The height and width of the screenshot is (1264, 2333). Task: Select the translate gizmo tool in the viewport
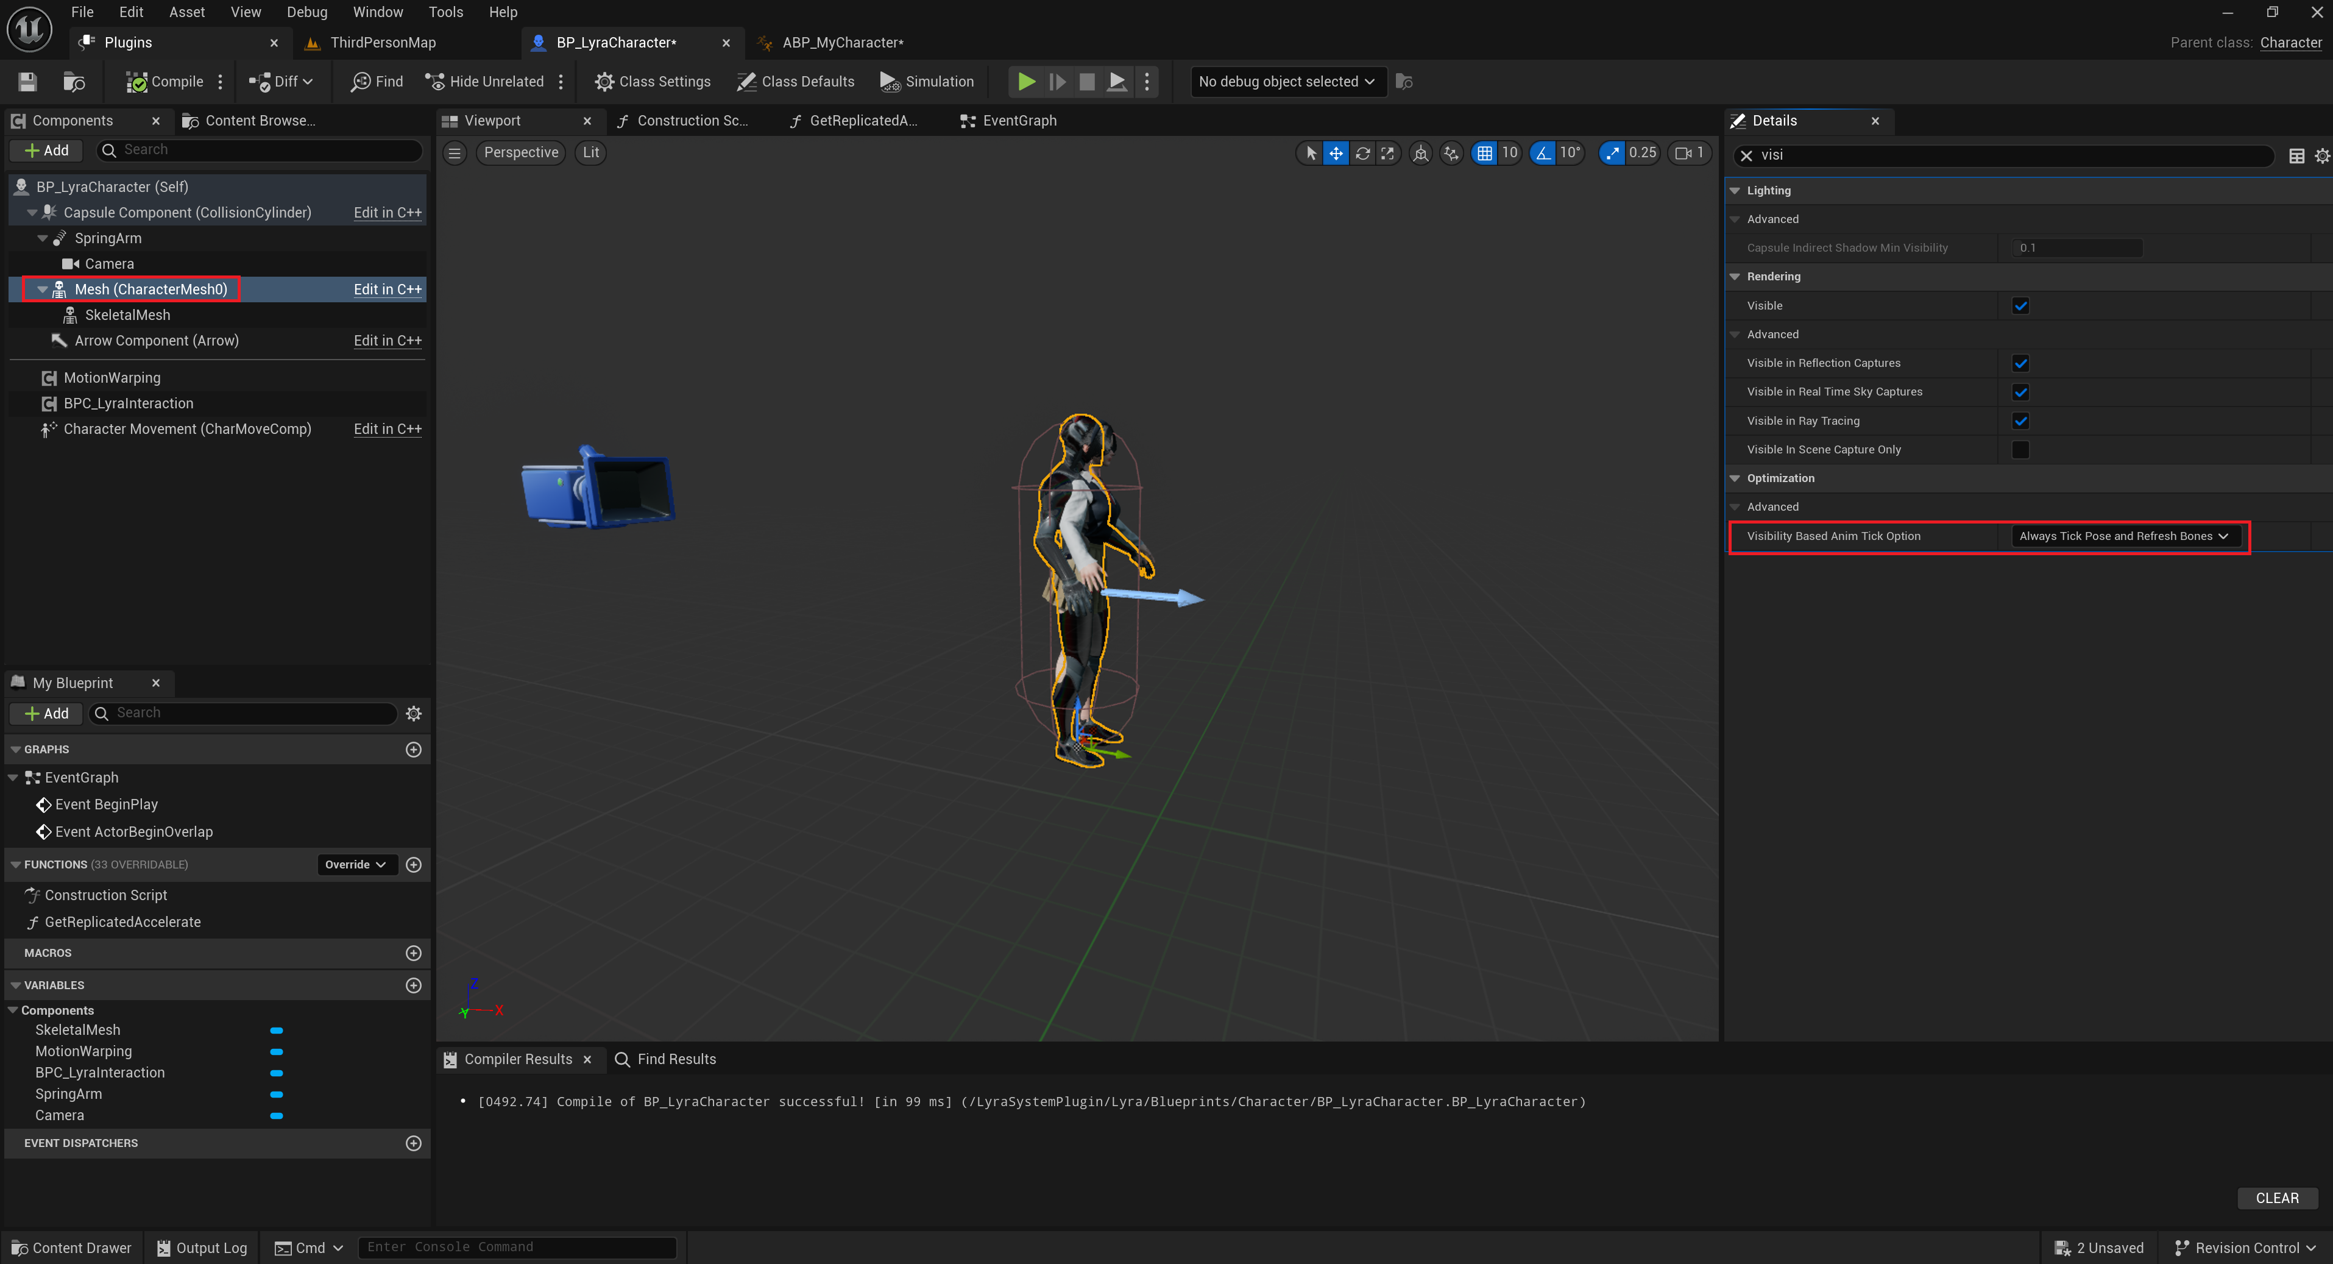1336,153
